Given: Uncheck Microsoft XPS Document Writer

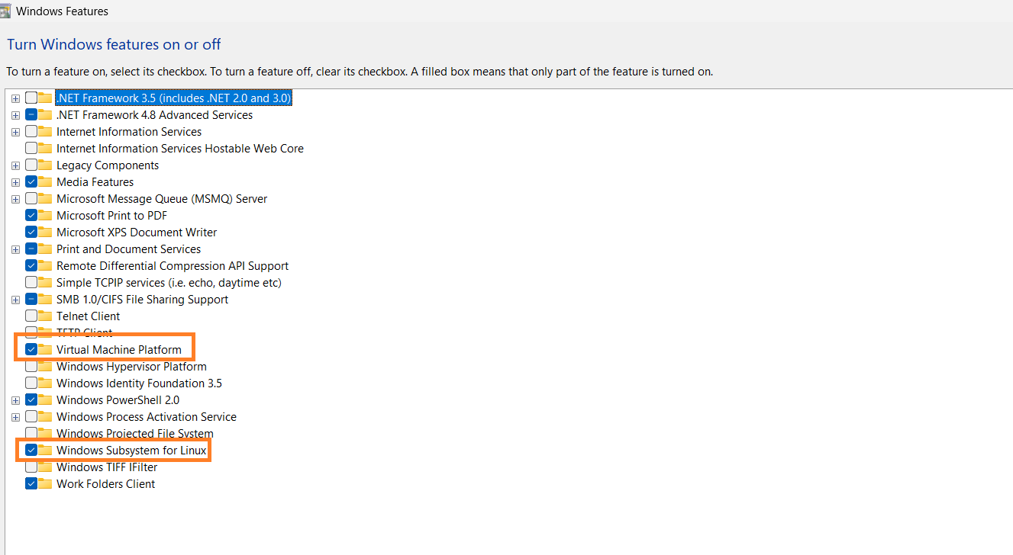Looking at the screenshot, I should tap(31, 232).
